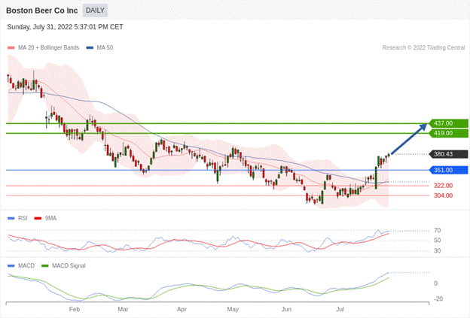Viewport: 470px width, 318px height.
Task: Click the '9MA' legend label
Action: click(x=50, y=218)
